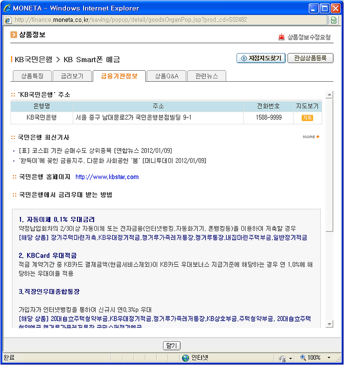Click the heading 1. 자동이체 0.1% 우대금리
Image resolution: width=344 pixels, height=365 pixels.
56,219
